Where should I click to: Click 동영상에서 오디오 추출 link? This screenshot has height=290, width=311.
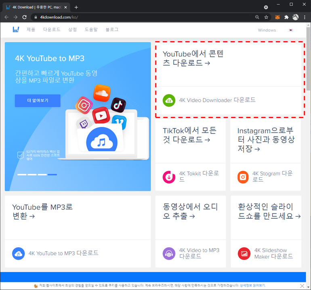(x=190, y=211)
